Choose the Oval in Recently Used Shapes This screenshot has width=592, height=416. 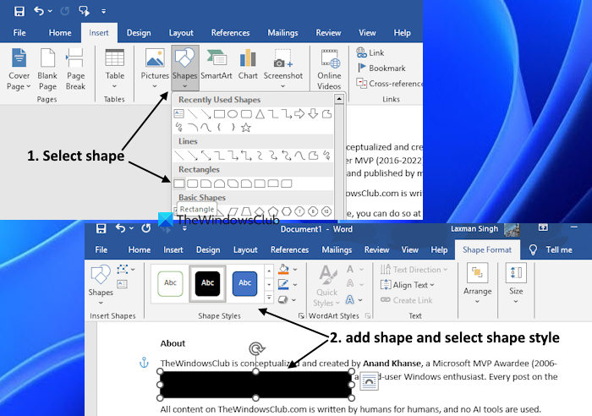click(x=233, y=113)
